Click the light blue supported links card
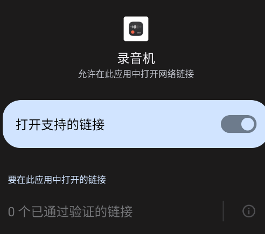 [134, 124]
